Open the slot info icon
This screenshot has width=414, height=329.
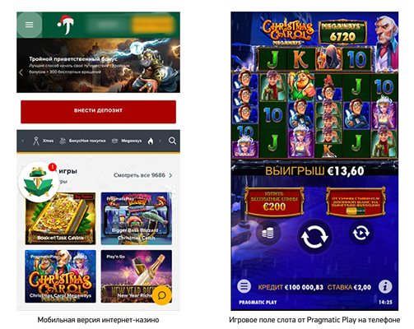(385, 287)
